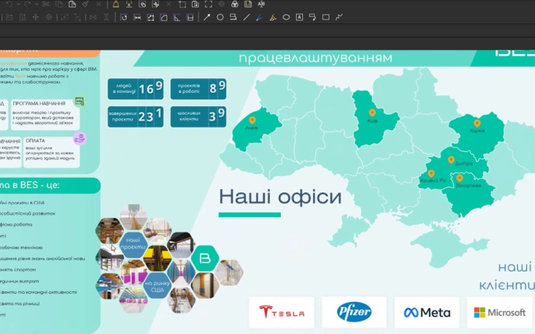535x334 pixels.
Task: Select the Rectangle markup tool
Action: [326, 17]
